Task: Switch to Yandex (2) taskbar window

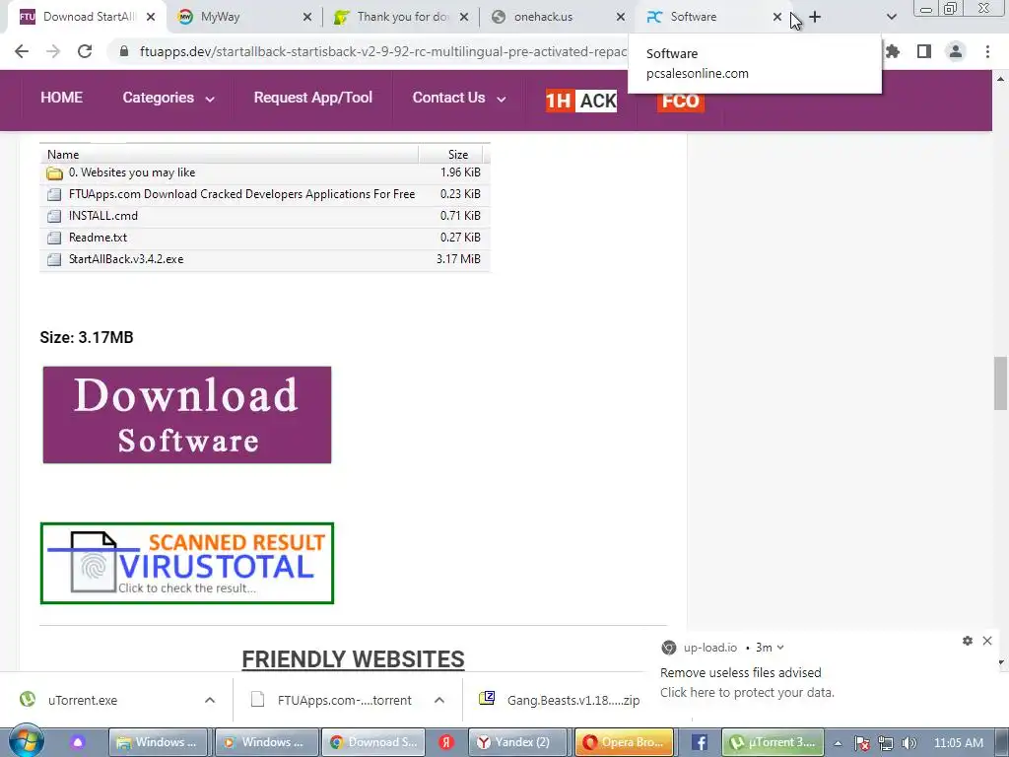Action: [518, 742]
